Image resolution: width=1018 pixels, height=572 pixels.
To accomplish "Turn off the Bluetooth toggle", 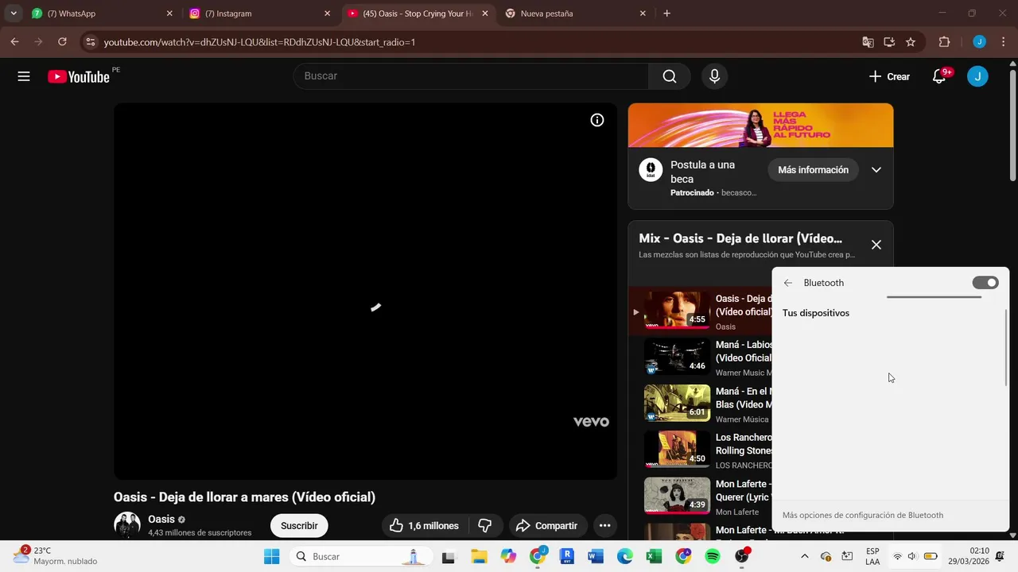I will 985,283.
